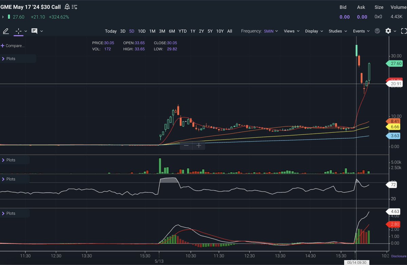Viewport: 407px width, 265px height.
Task: Open comment tool dropdown arrow
Action: point(41,31)
